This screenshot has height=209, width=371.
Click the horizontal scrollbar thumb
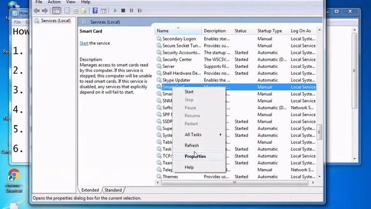[x=235, y=183]
